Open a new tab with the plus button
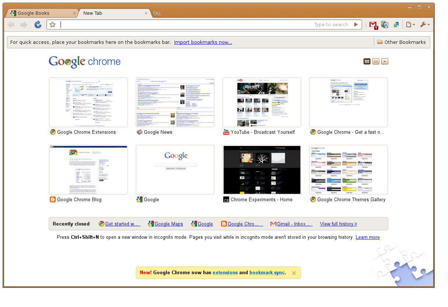Image resolution: width=448 pixels, height=307 pixels. coord(157,13)
